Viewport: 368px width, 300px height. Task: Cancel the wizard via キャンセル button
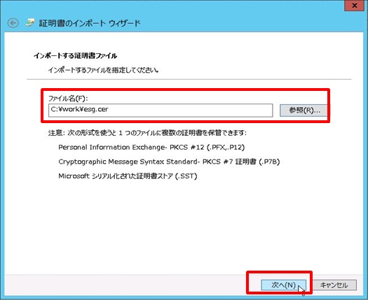click(334, 285)
